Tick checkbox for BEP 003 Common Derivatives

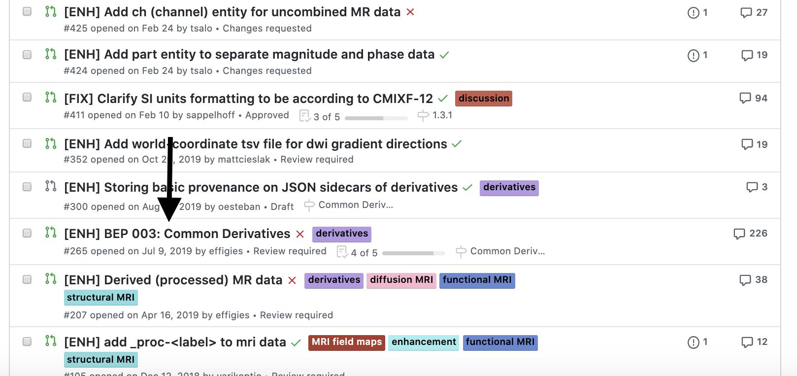click(27, 233)
